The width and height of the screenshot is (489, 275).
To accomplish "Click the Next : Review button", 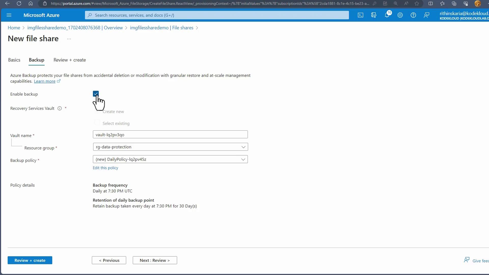I will (x=155, y=260).
